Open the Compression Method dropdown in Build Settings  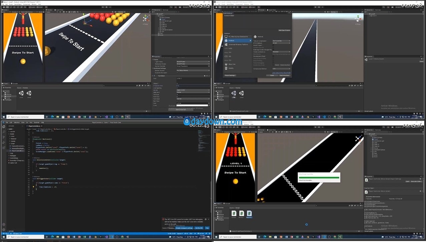tap(281, 69)
